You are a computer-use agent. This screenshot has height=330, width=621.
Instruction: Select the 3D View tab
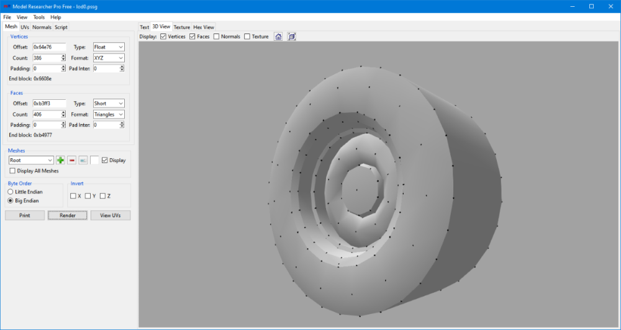point(161,27)
